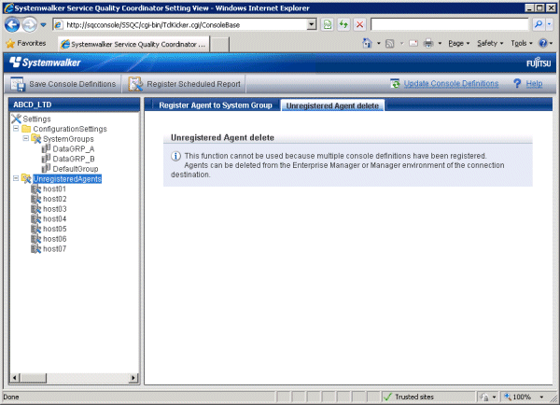The image size is (560, 405).
Task: Select DataGRP_B system group
Action: pyautogui.click(x=73, y=159)
